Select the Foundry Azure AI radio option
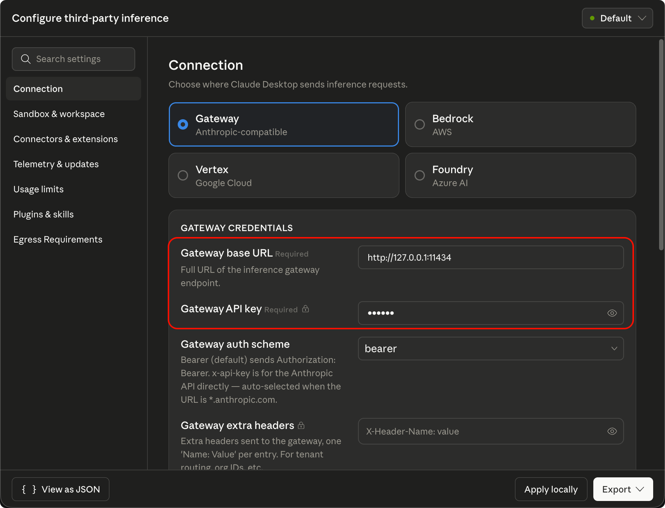 point(420,175)
